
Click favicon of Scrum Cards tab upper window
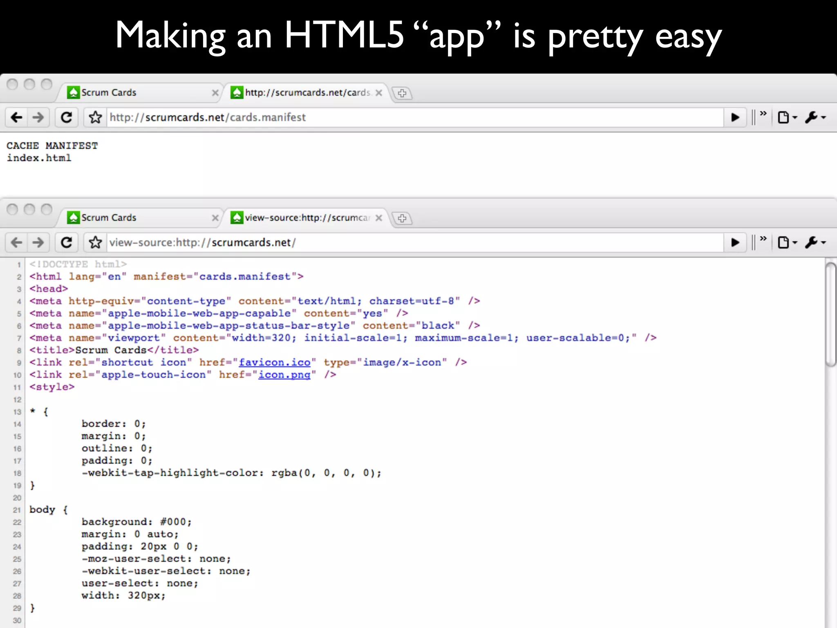(x=73, y=92)
